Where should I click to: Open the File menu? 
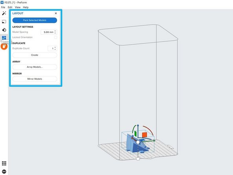coord(3,7)
